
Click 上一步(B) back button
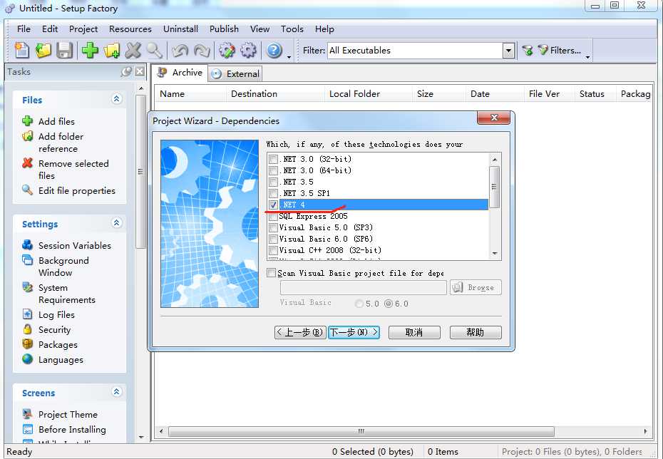pos(300,332)
